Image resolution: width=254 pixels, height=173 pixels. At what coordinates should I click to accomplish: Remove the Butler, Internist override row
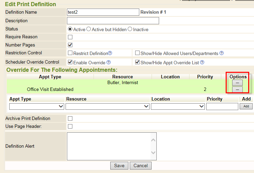tap(237, 83)
